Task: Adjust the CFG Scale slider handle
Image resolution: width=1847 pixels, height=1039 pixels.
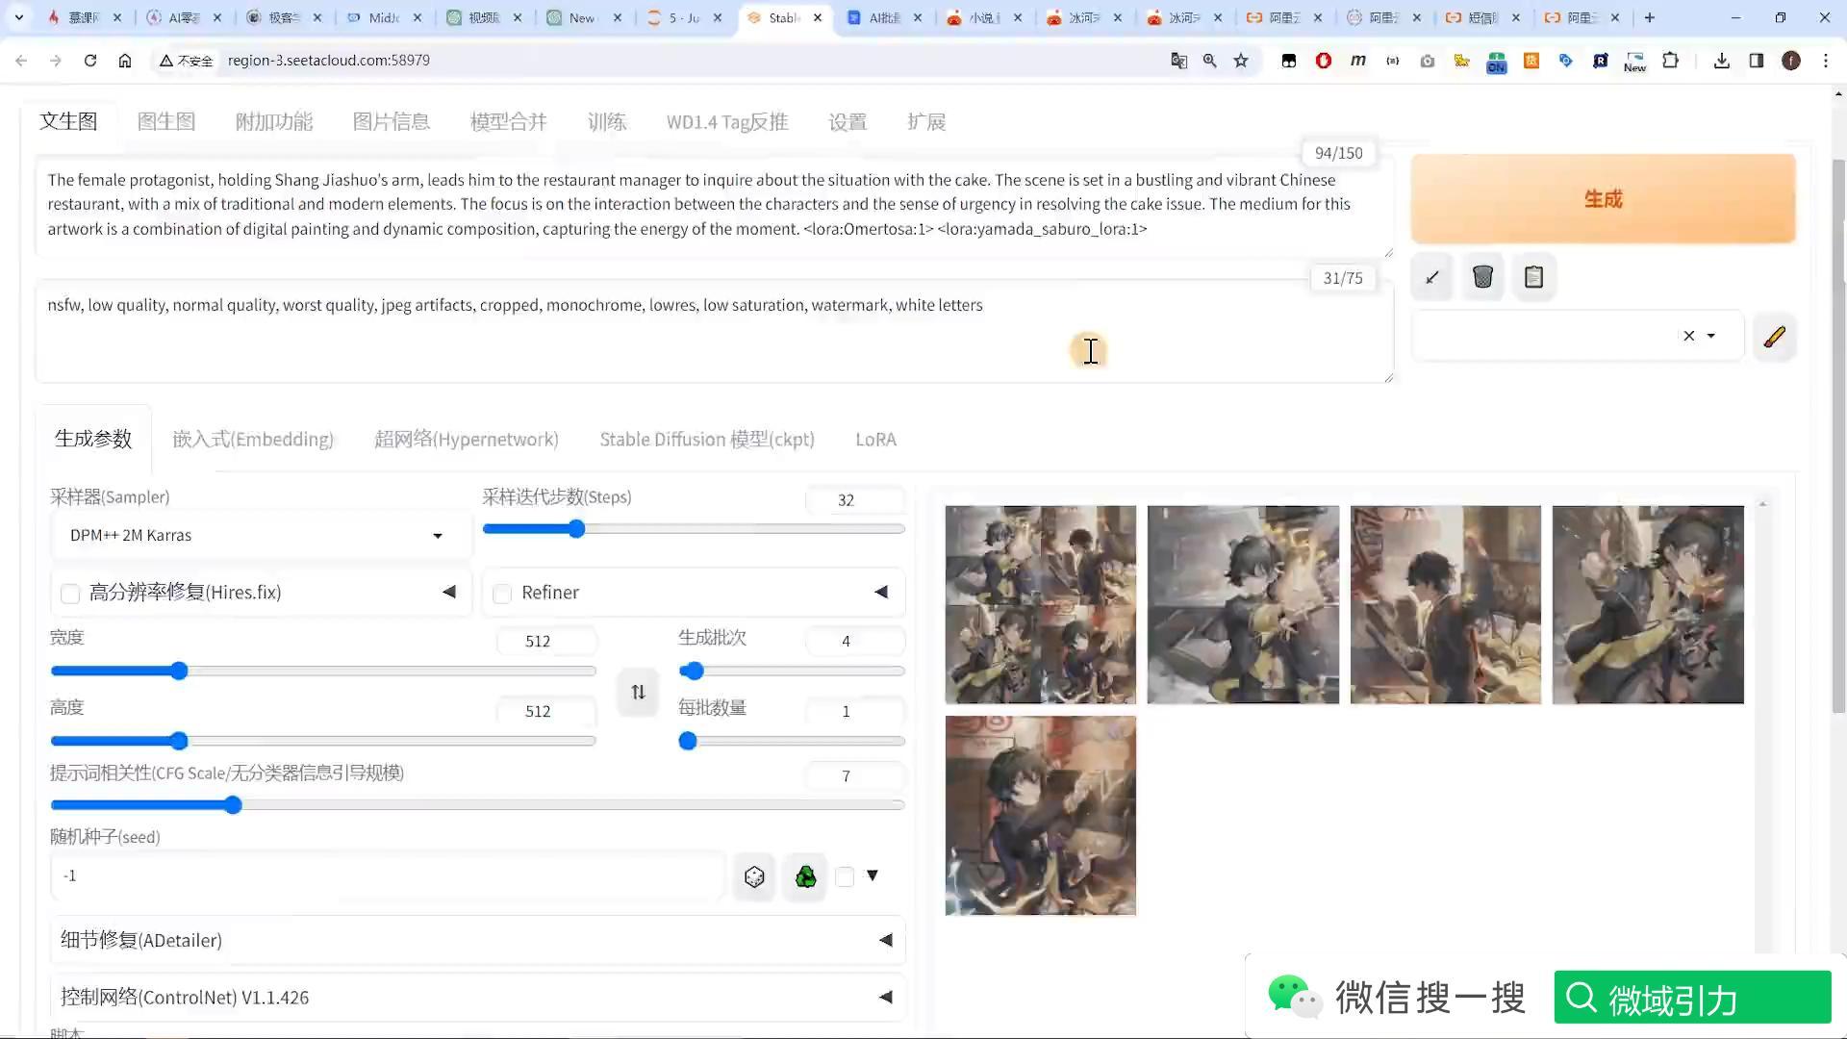Action: pyautogui.click(x=233, y=805)
